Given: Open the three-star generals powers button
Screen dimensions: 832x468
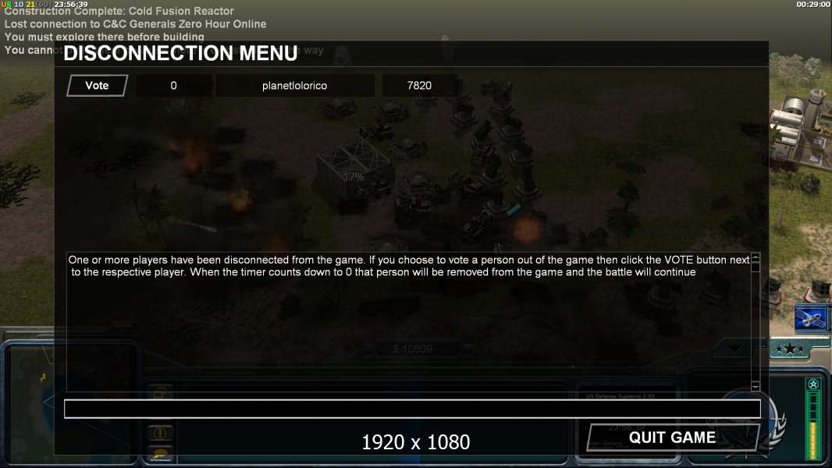Looking at the screenshot, I should pos(790,349).
